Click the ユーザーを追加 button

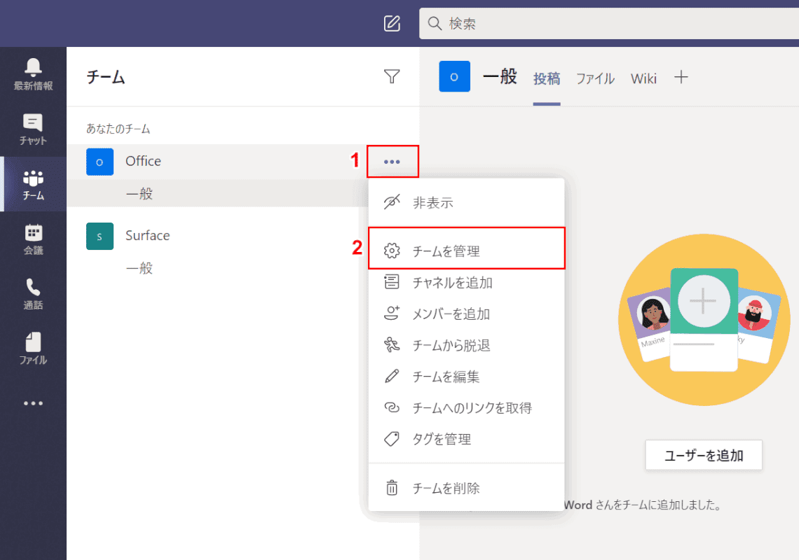(x=704, y=455)
